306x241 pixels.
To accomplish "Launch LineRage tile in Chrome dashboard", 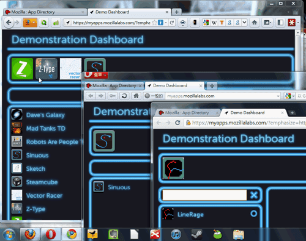I will (173, 168).
